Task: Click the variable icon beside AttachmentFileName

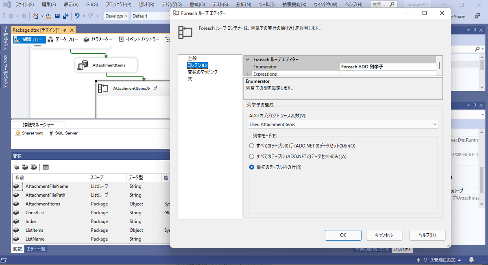Action: 16,187
